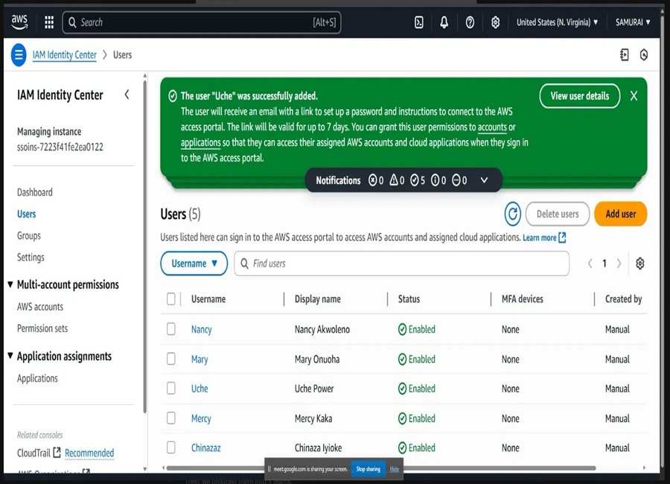Open the IAM Identity Center breadcrumb link
The image size is (670, 484).
(65, 54)
